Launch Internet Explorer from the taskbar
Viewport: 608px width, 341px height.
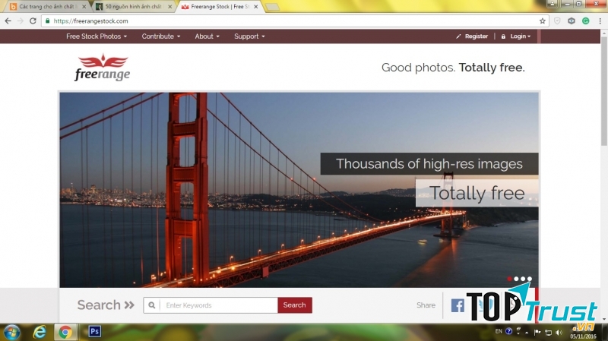(x=40, y=332)
